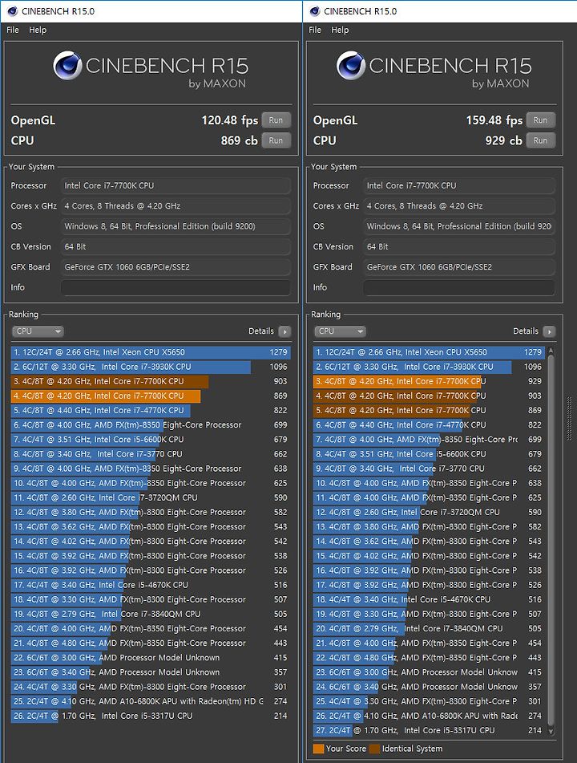Click scrollbar down arrow in right ranking list
This screenshot has height=763, width=577.
[551, 731]
